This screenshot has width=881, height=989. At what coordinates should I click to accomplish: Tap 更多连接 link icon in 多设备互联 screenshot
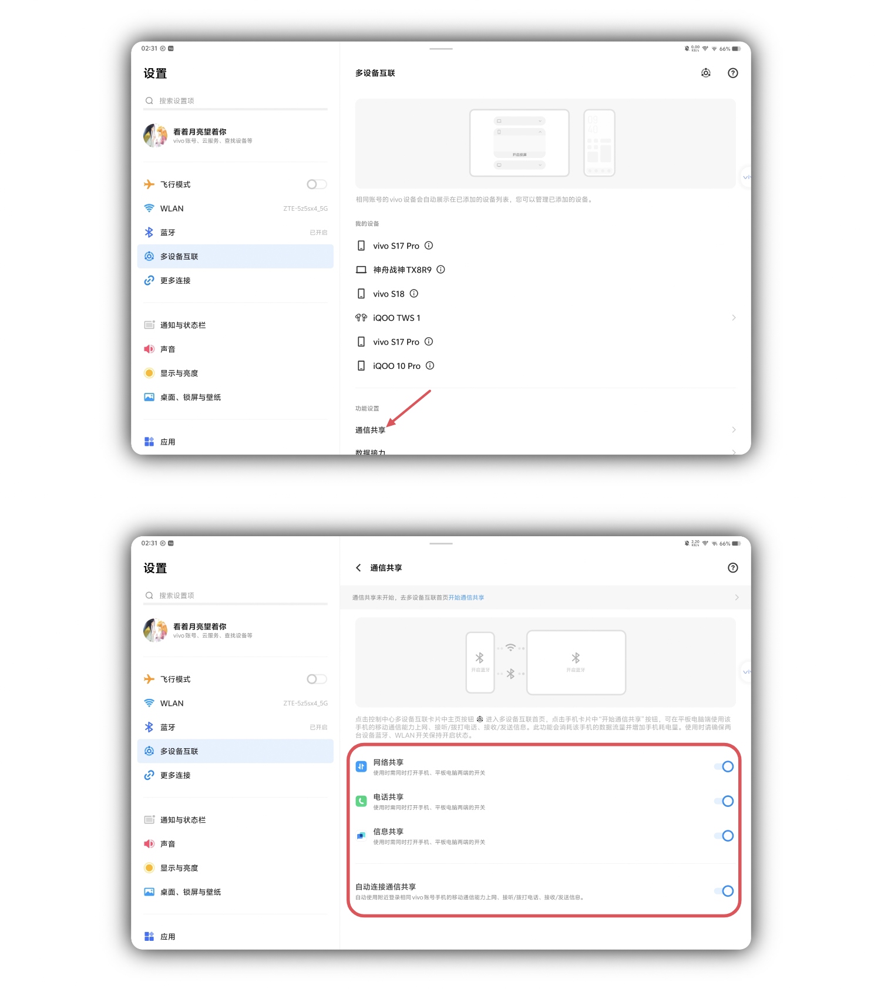coord(149,280)
